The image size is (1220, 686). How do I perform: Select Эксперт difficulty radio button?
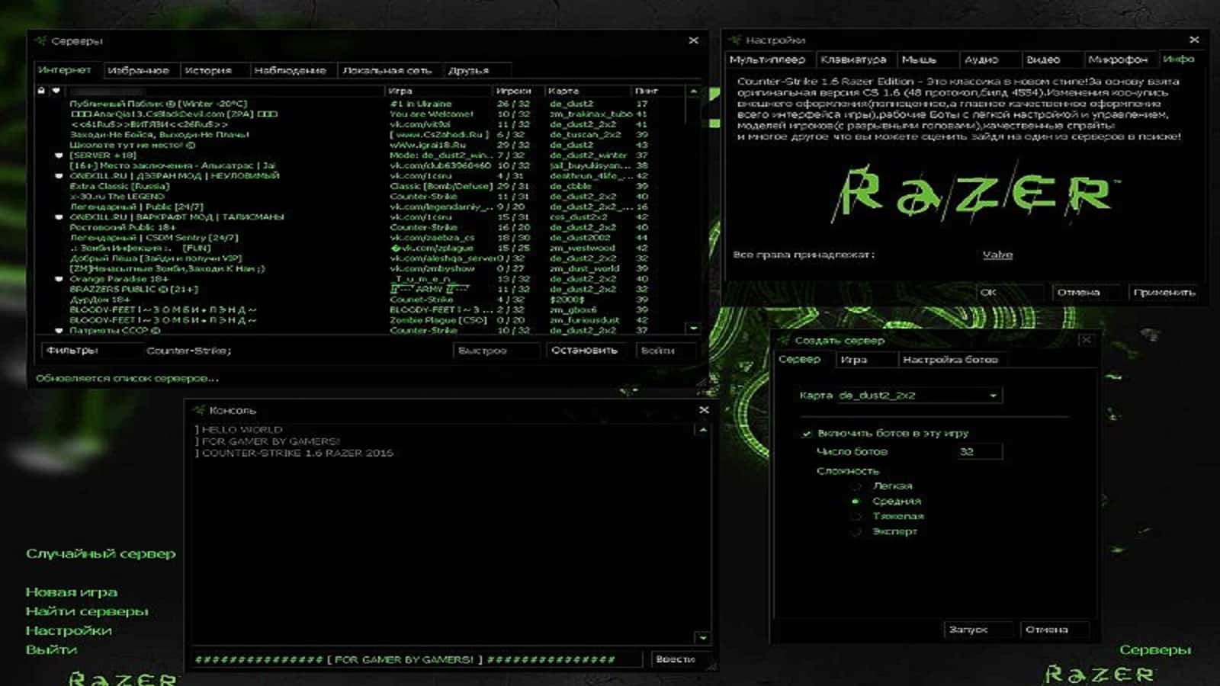pos(856,531)
